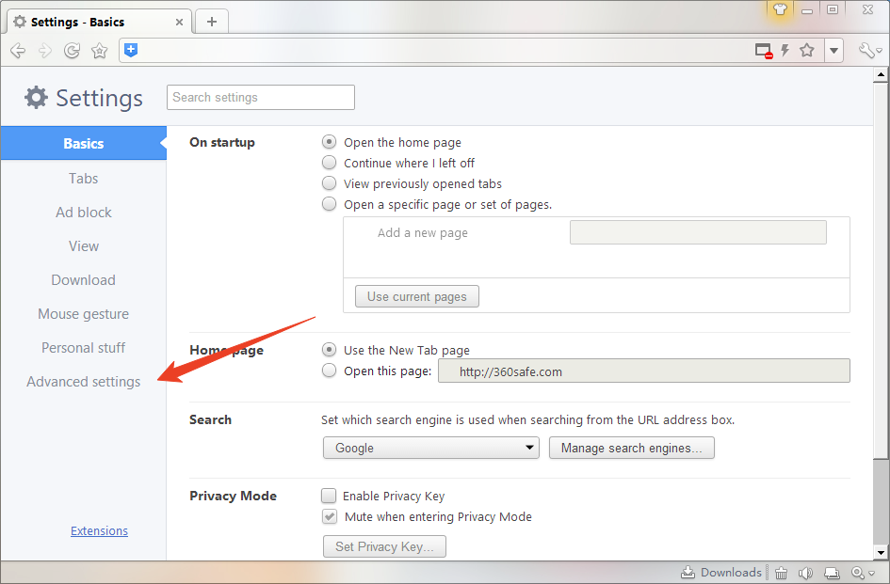Select "Open this page" home page option

tap(329, 371)
